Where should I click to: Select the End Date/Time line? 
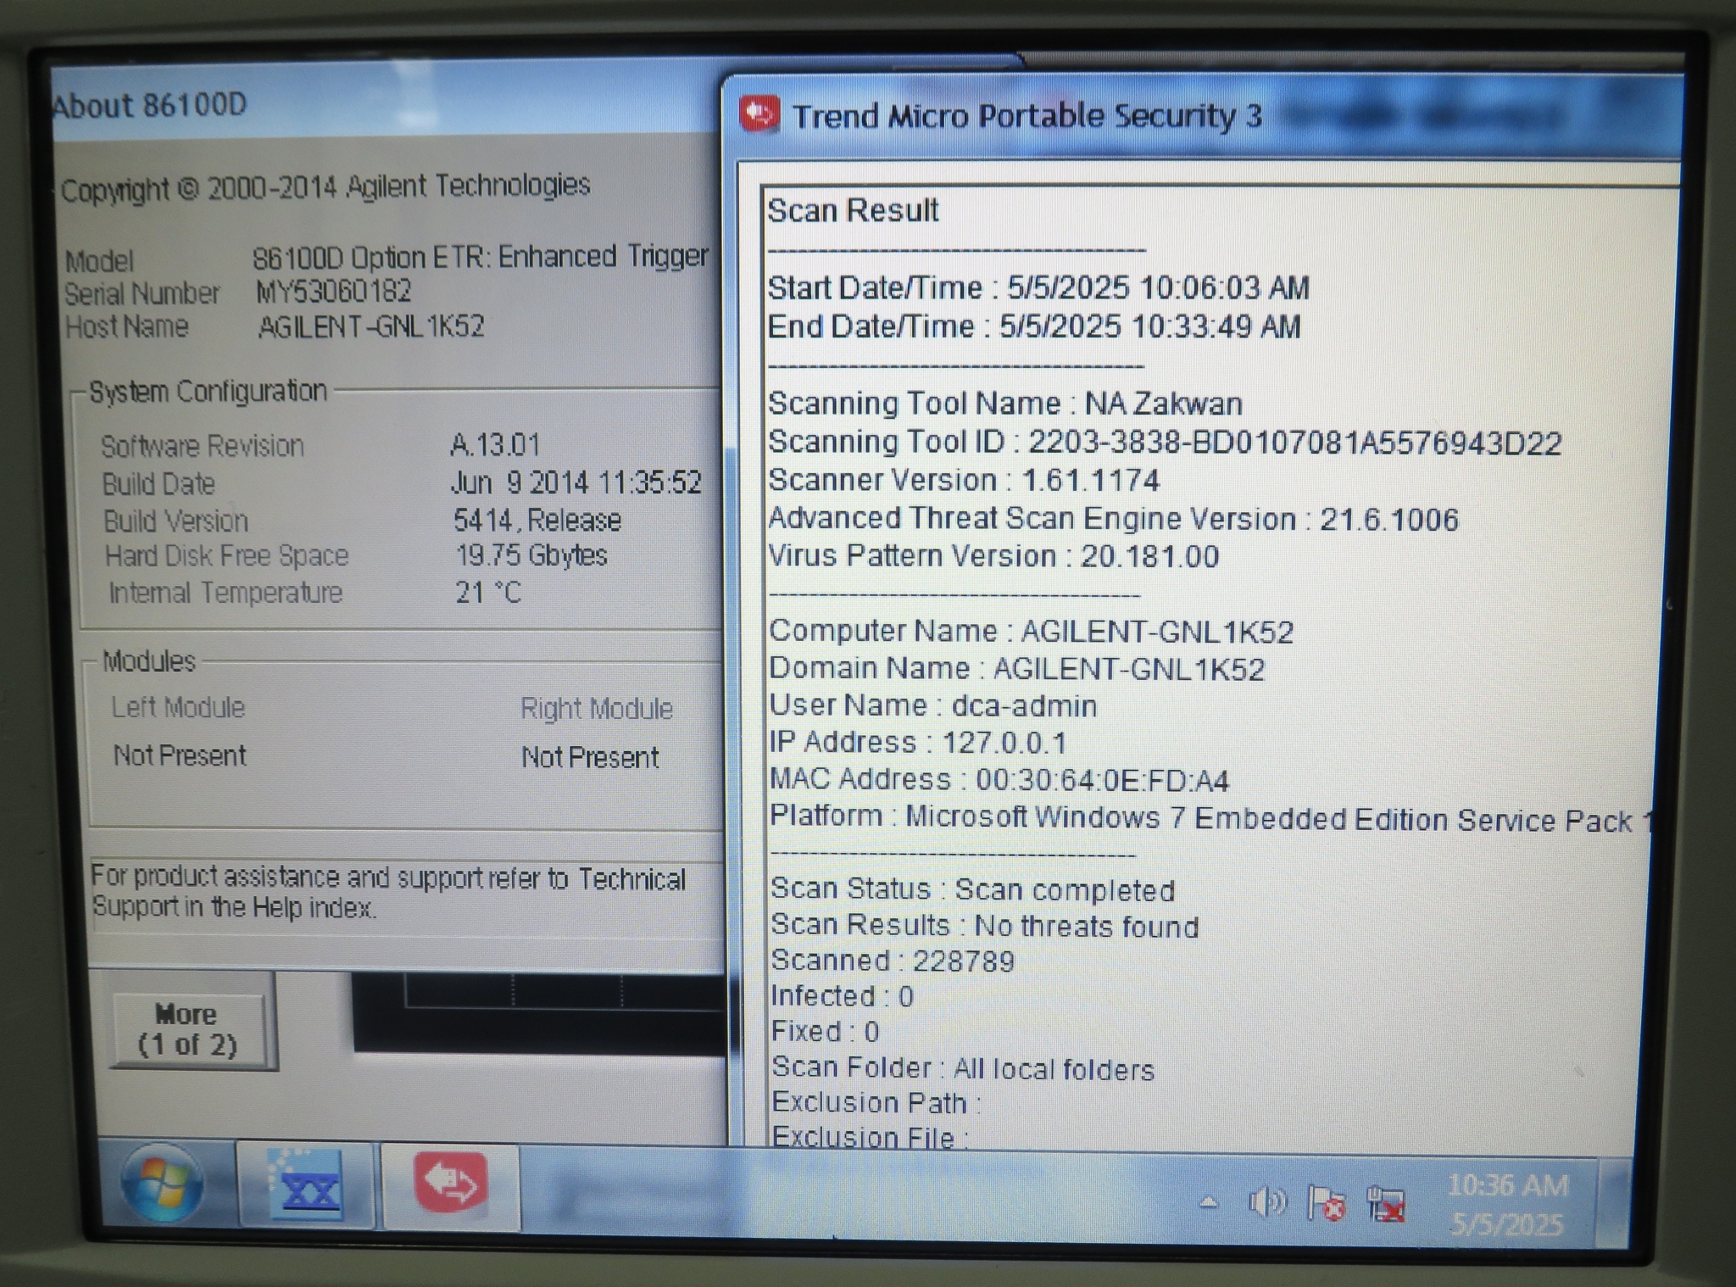point(1034,326)
